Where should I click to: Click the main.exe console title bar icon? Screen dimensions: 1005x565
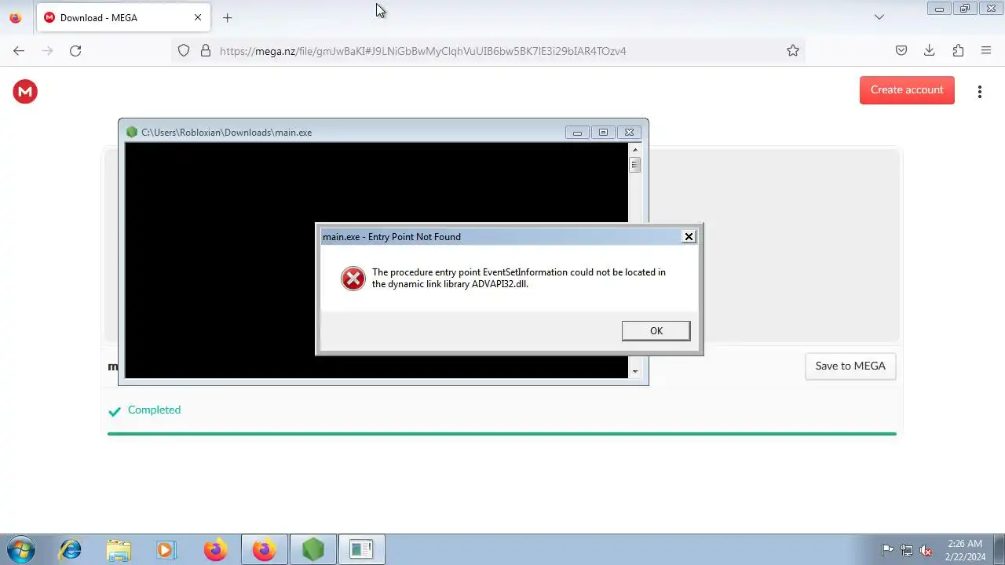(132, 132)
